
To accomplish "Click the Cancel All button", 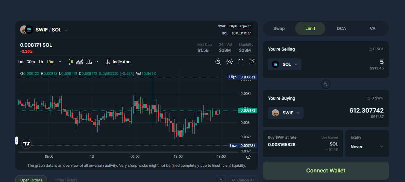I will [x=243, y=180].
